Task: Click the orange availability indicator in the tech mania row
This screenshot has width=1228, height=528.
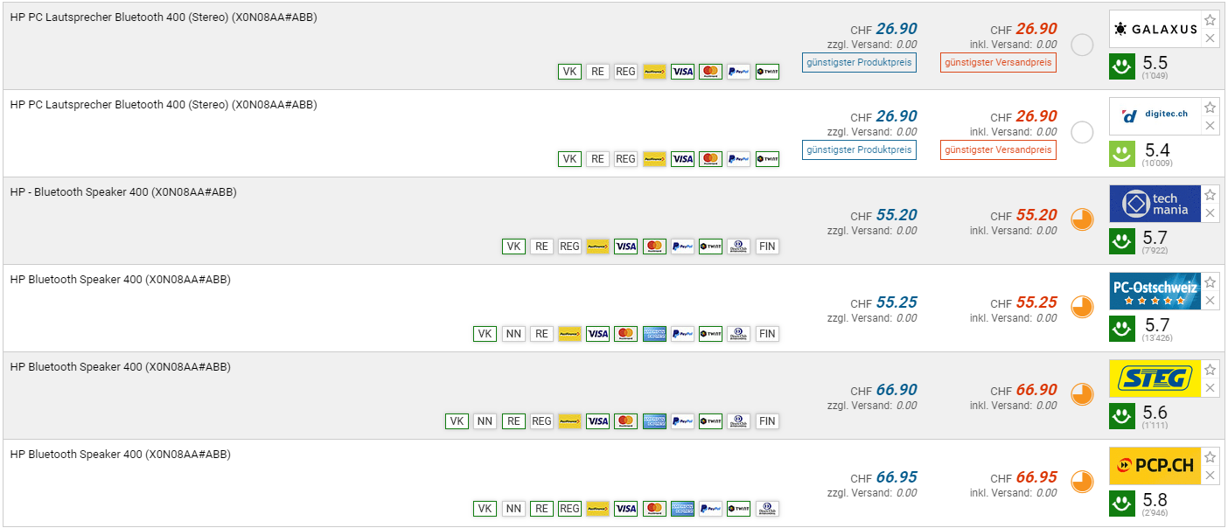Action: pos(1083,219)
